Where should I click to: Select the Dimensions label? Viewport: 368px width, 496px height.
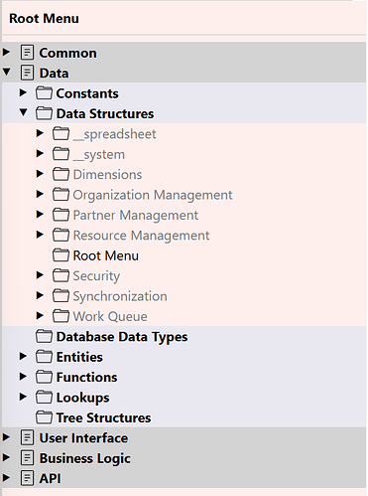[x=107, y=175]
